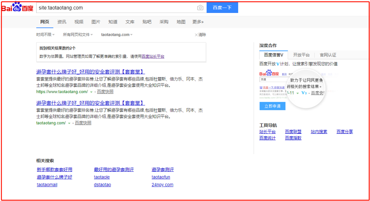The width and height of the screenshot is (370, 201).
Task: Click the 工具导航 heading
Action: [x=268, y=125]
